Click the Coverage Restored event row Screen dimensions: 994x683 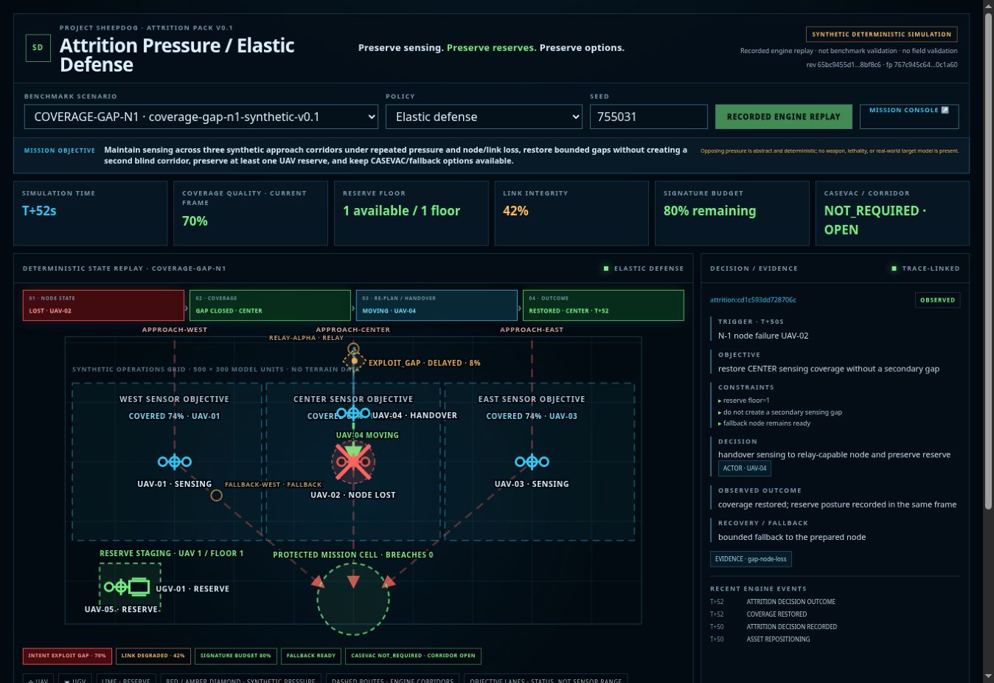point(835,614)
